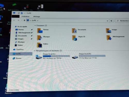Click the properties icon in title bar toolbar

coord(19,13)
